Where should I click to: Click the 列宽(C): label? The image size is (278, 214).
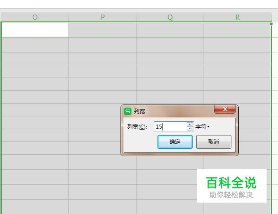137,127
